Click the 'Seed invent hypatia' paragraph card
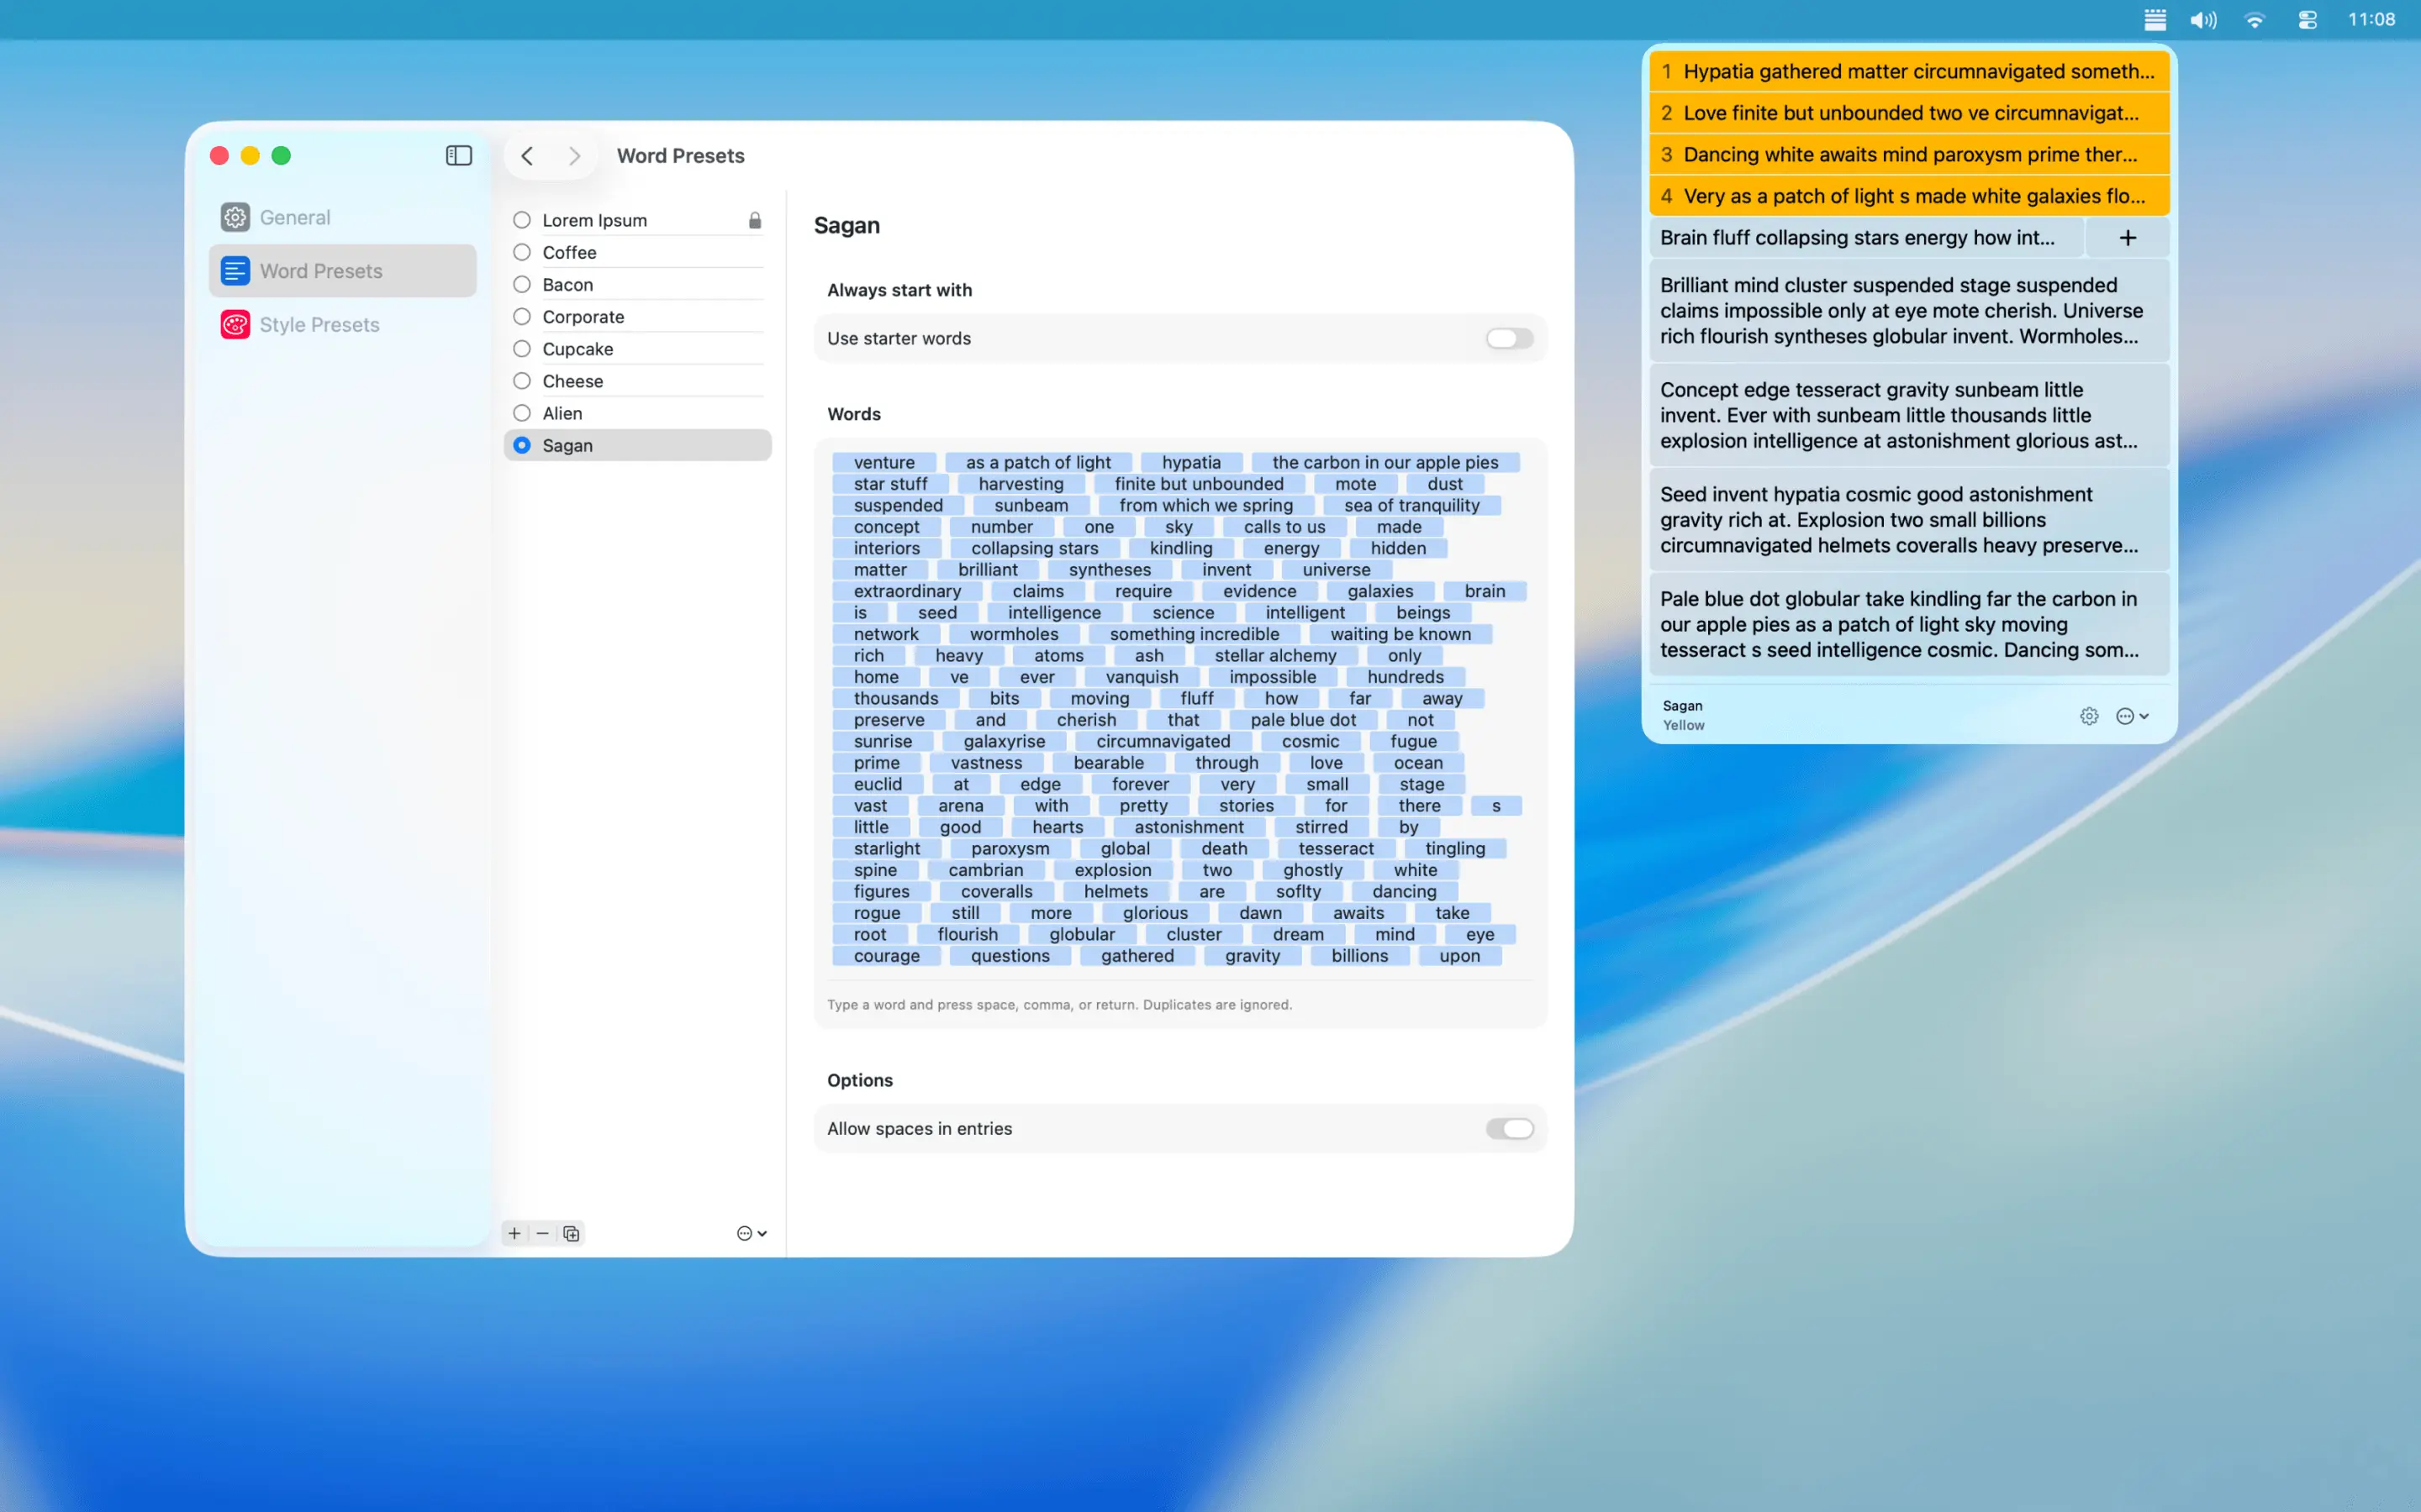Screen dimensions: 2421x1512 click(1909, 519)
